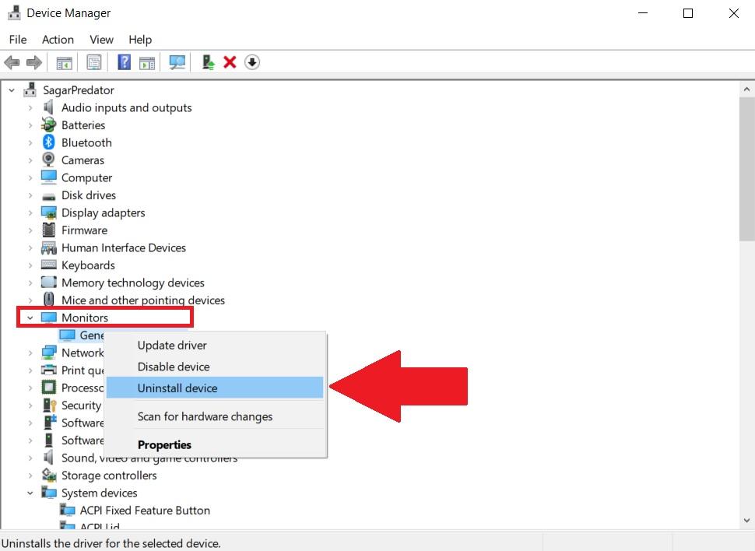Click the Audio inputs and outputs speaker icon

[x=48, y=107]
